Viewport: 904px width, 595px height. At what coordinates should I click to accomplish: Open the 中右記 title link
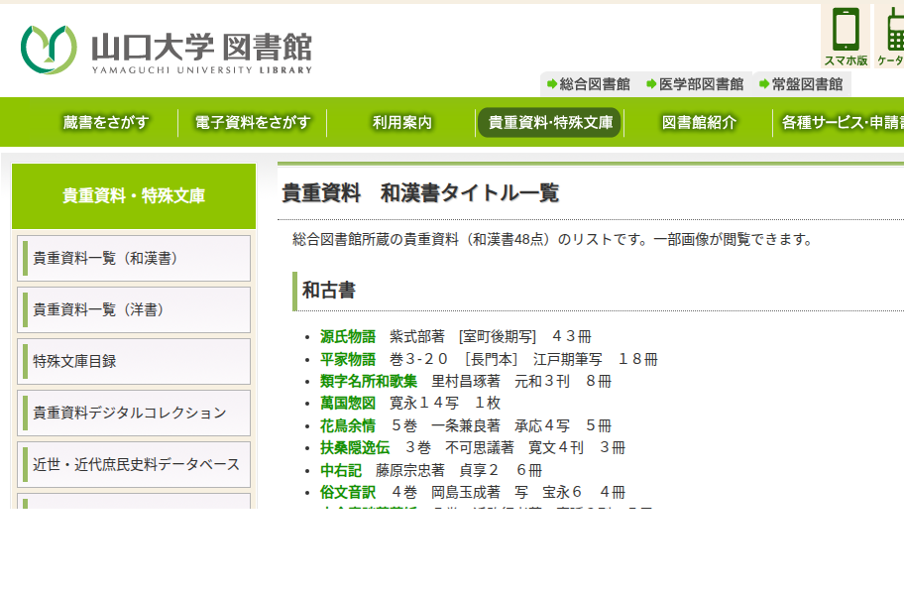(341, 470)
